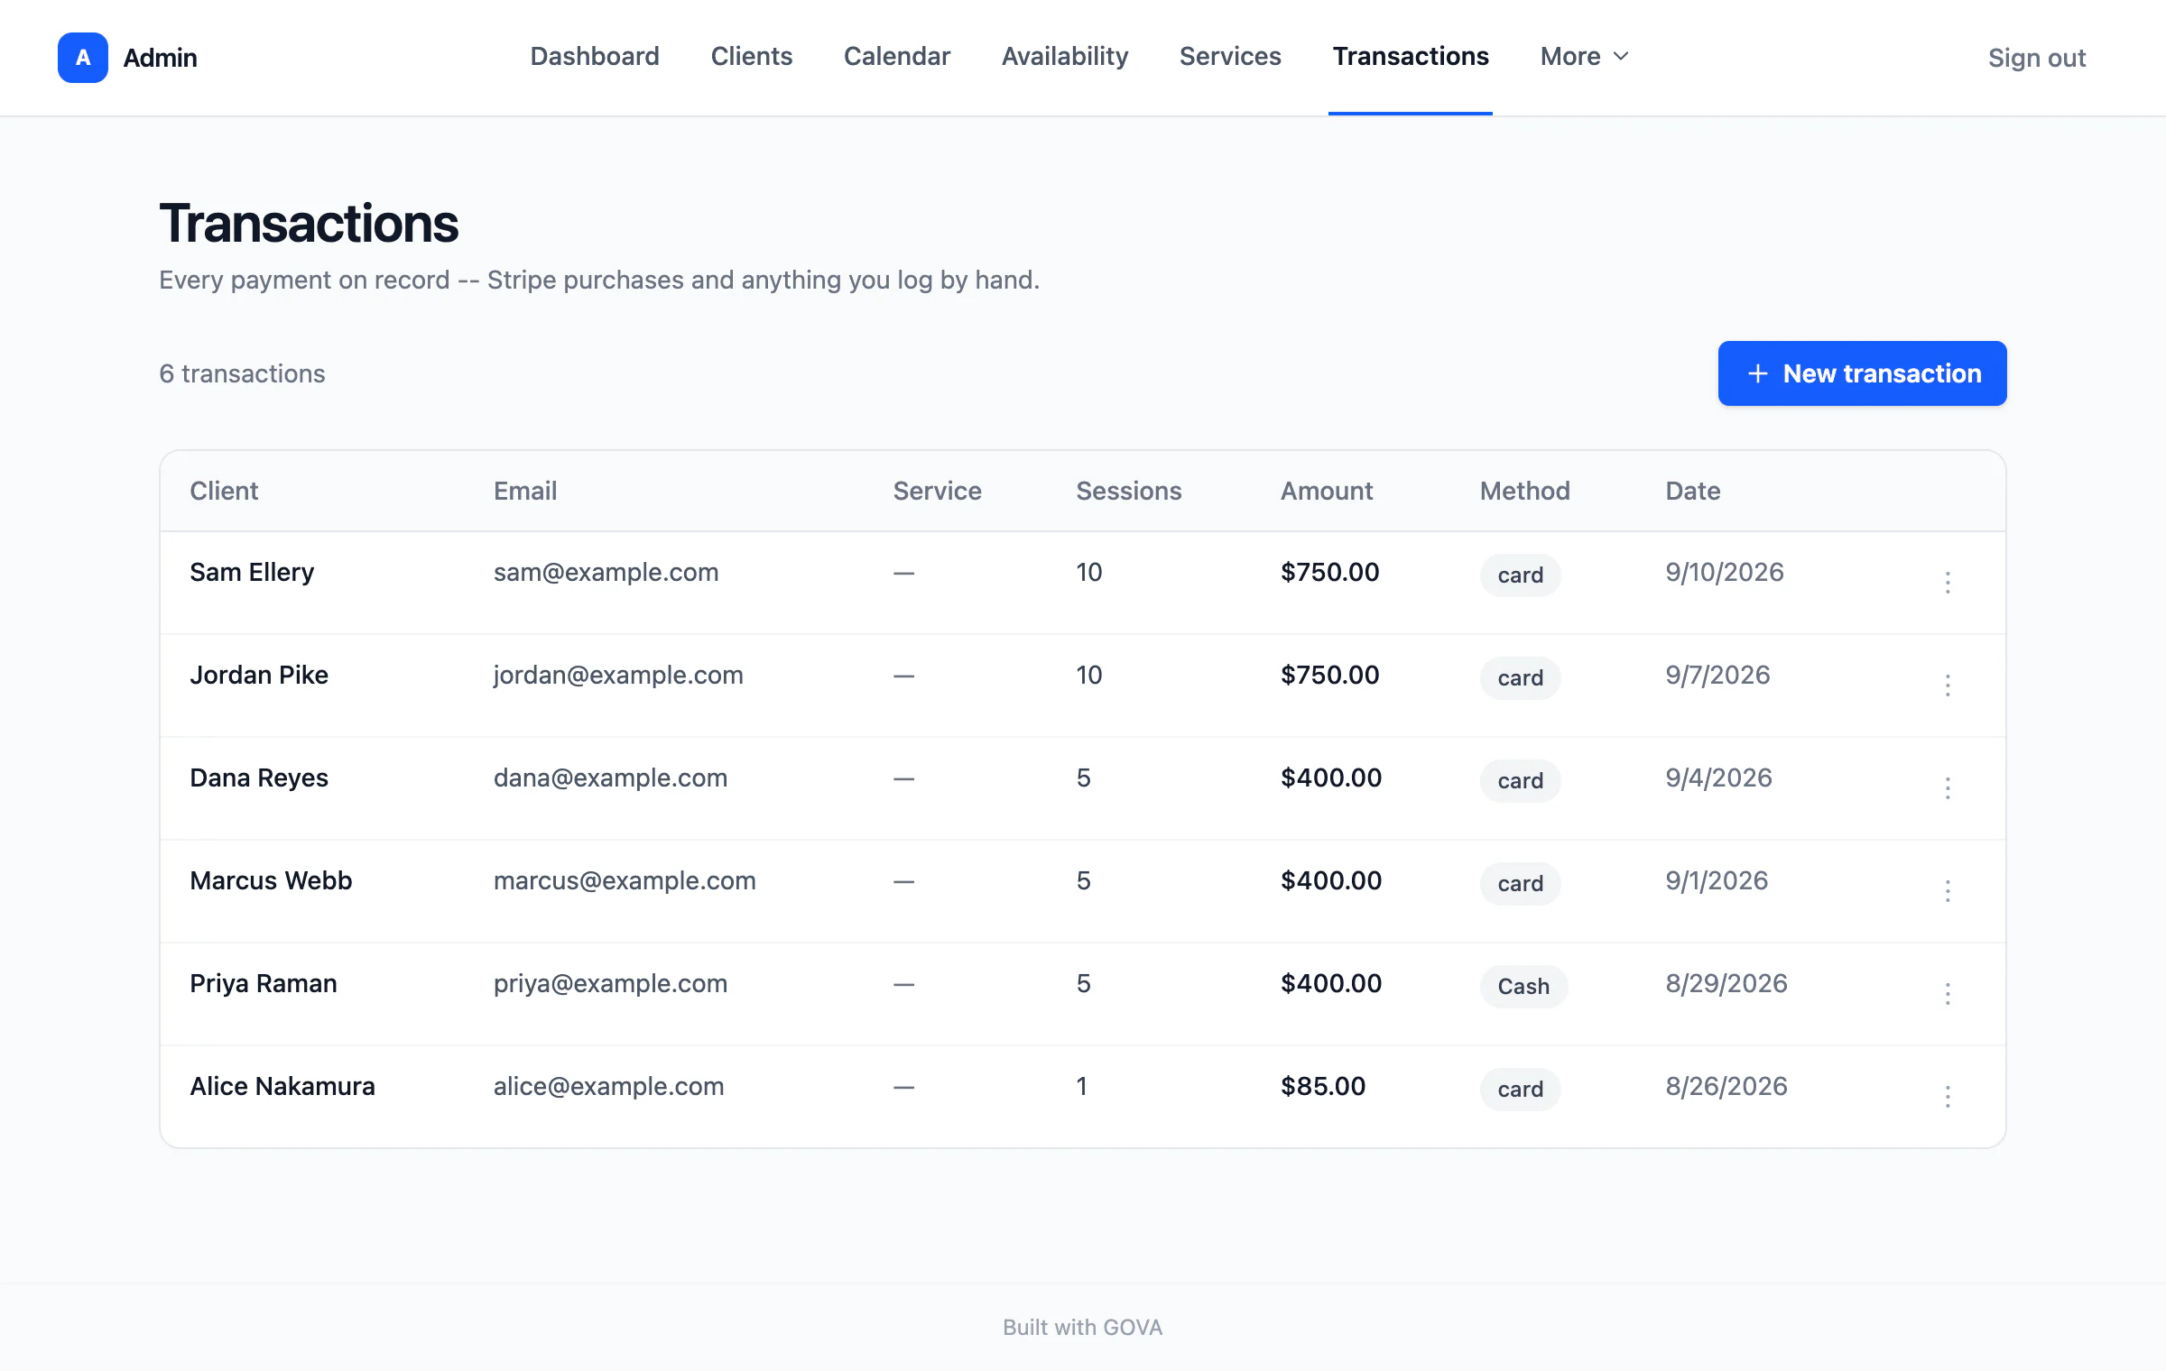
Task: Click email sam@example.com
Action: pos(606,572)
